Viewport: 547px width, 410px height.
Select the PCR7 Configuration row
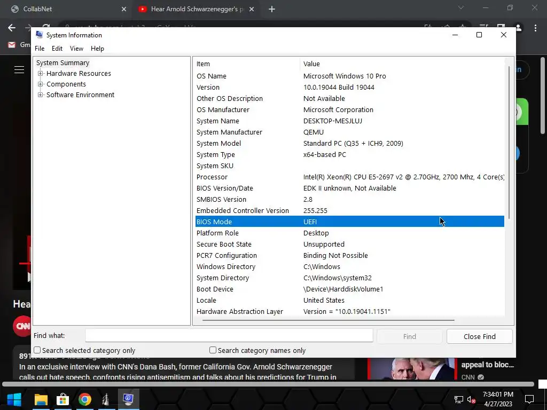[350, 255]
